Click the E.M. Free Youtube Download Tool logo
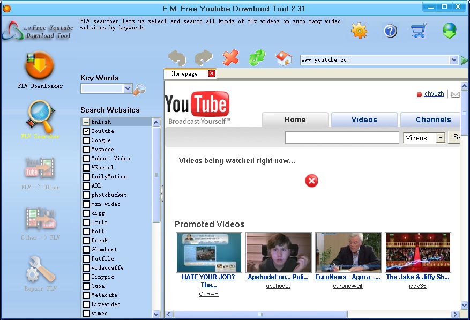The height and width of the screenshot is (320, 470). 38,31
